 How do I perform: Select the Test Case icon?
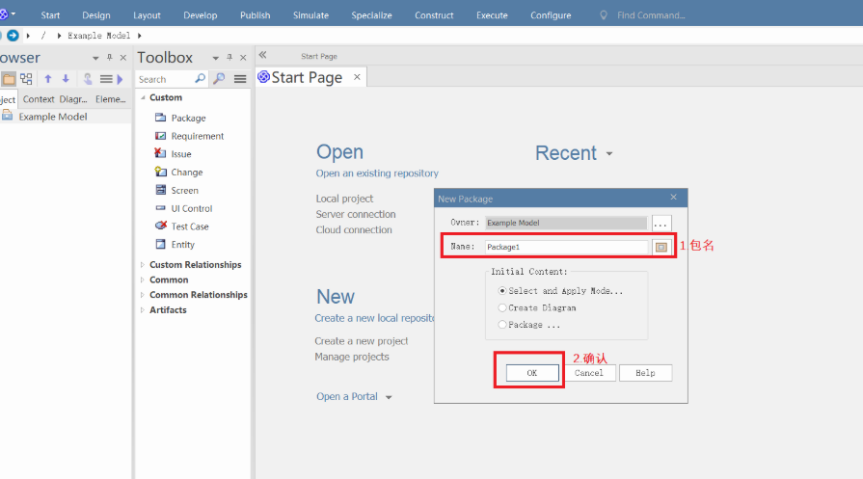point(160,226)
